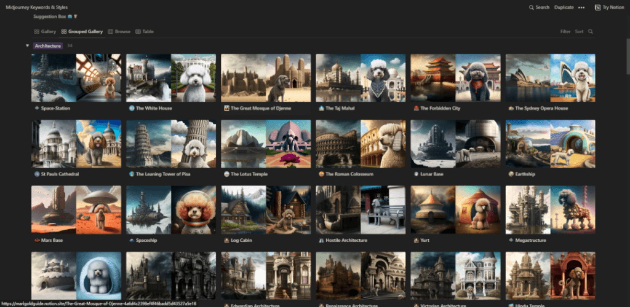Click the purple Architecture tag
The image size is (630, 307).
click(47, 45)
